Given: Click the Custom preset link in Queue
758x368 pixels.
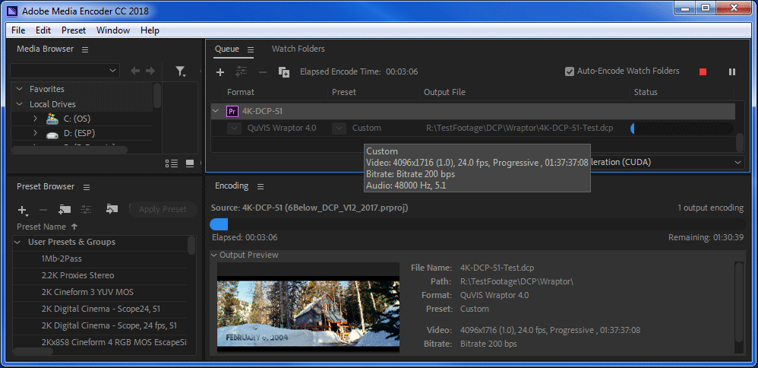Looking at the screenshot, I should pyautogui.click(x=366, y=128).
